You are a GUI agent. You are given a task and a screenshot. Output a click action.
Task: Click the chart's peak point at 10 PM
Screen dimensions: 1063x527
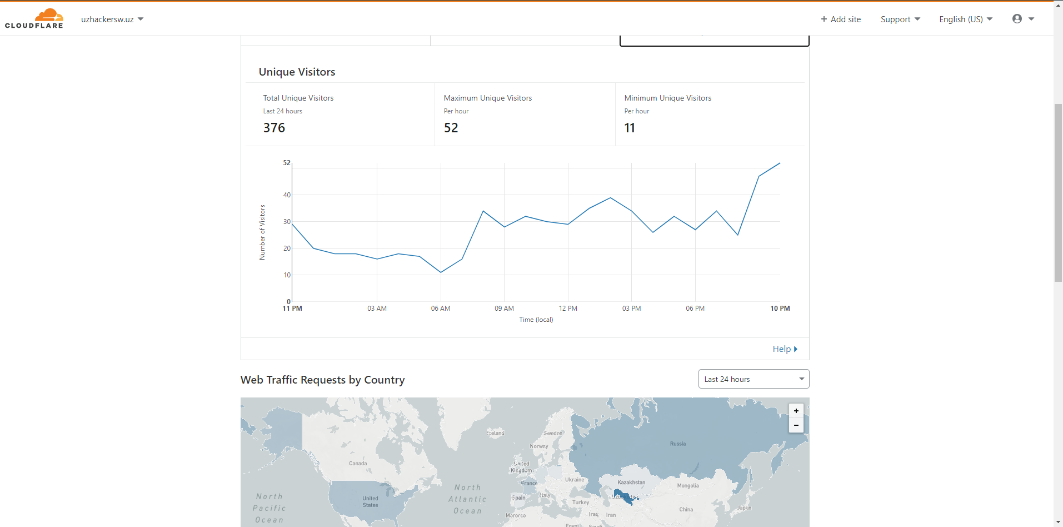[x=780, y=163]
